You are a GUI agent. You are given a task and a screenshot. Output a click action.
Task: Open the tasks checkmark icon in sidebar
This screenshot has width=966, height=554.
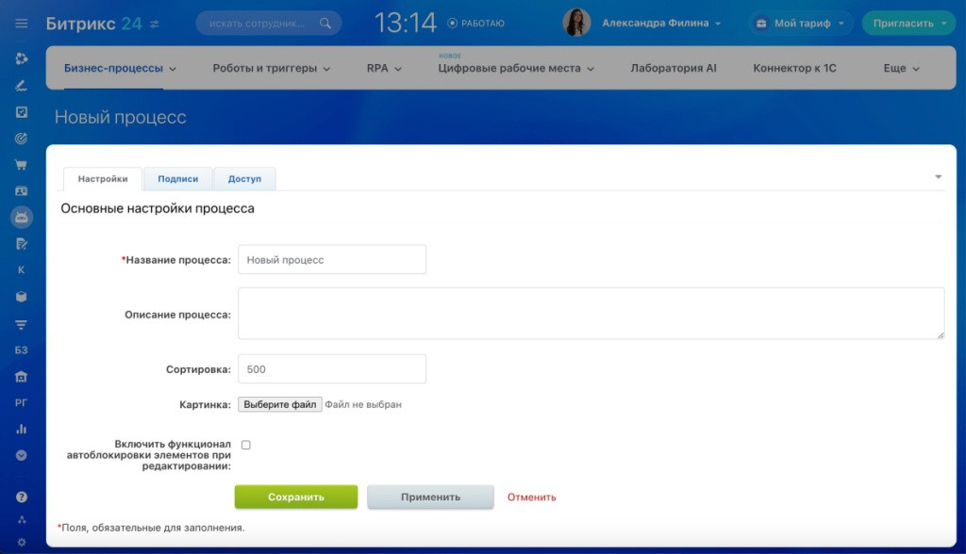pos(21,112)
